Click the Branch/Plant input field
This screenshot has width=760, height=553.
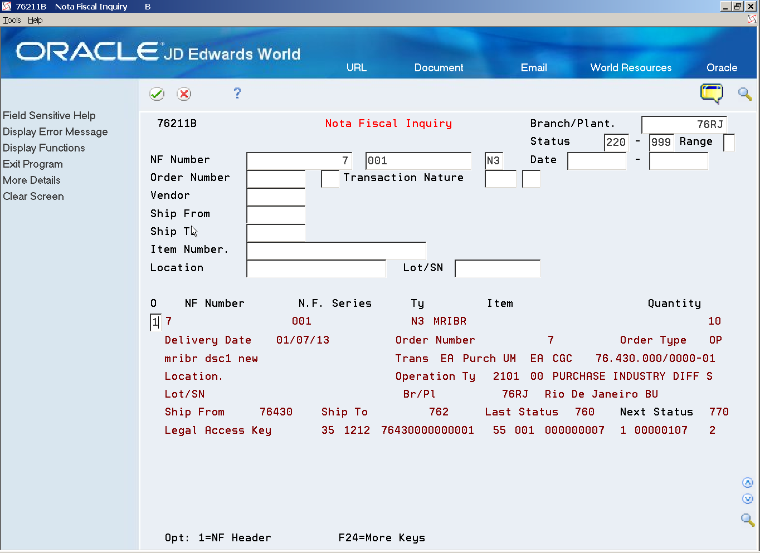coord(684,124)
